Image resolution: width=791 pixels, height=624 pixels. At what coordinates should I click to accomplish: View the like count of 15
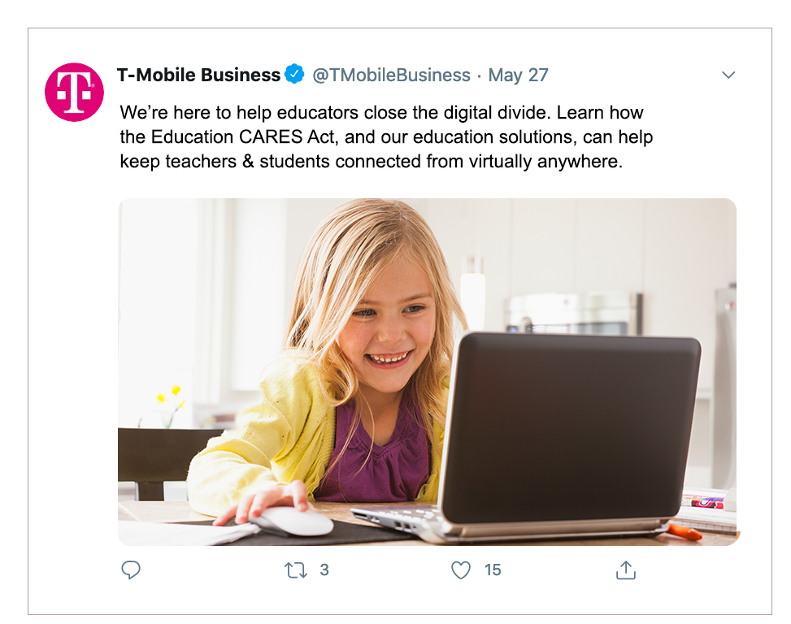point(493,570)
